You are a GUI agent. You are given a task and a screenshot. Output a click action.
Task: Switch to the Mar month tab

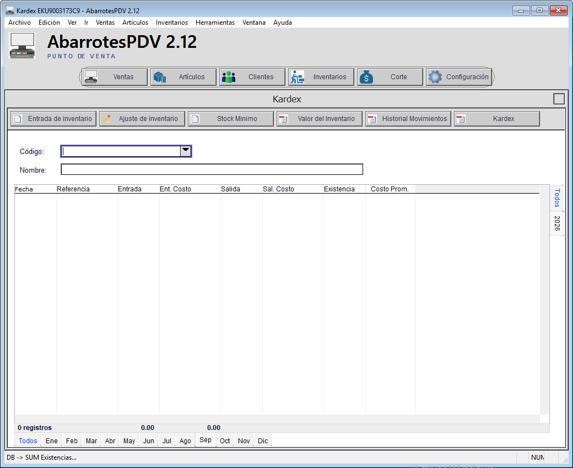(91, 441)
